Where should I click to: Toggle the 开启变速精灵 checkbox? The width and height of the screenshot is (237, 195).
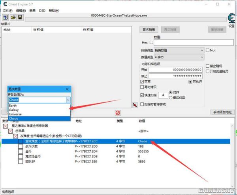(207, 71)
